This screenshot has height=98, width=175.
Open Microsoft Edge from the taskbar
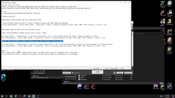(25, 96)
